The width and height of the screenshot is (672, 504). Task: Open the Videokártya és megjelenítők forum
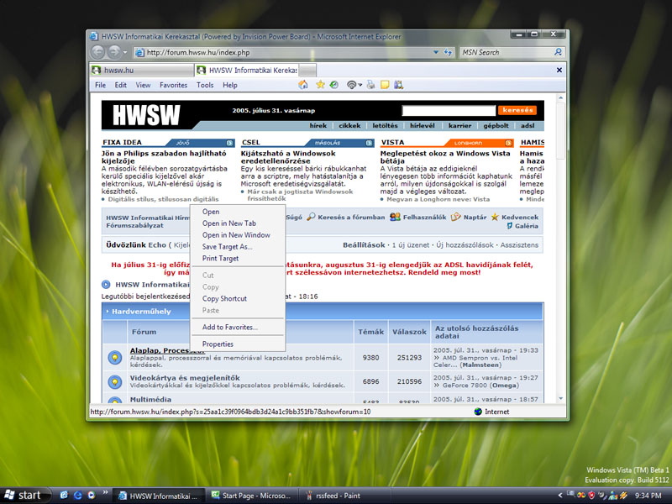[x=185, y=378]
